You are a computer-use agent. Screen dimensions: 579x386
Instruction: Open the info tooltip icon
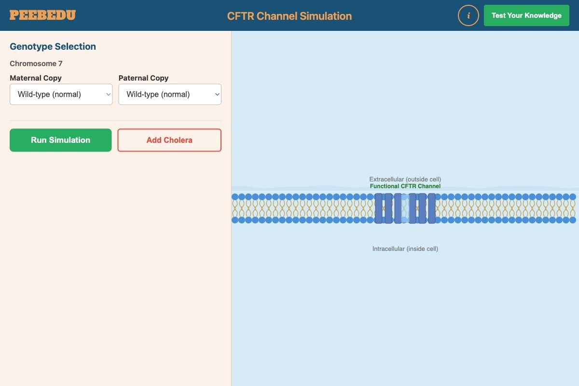[468, 15]
